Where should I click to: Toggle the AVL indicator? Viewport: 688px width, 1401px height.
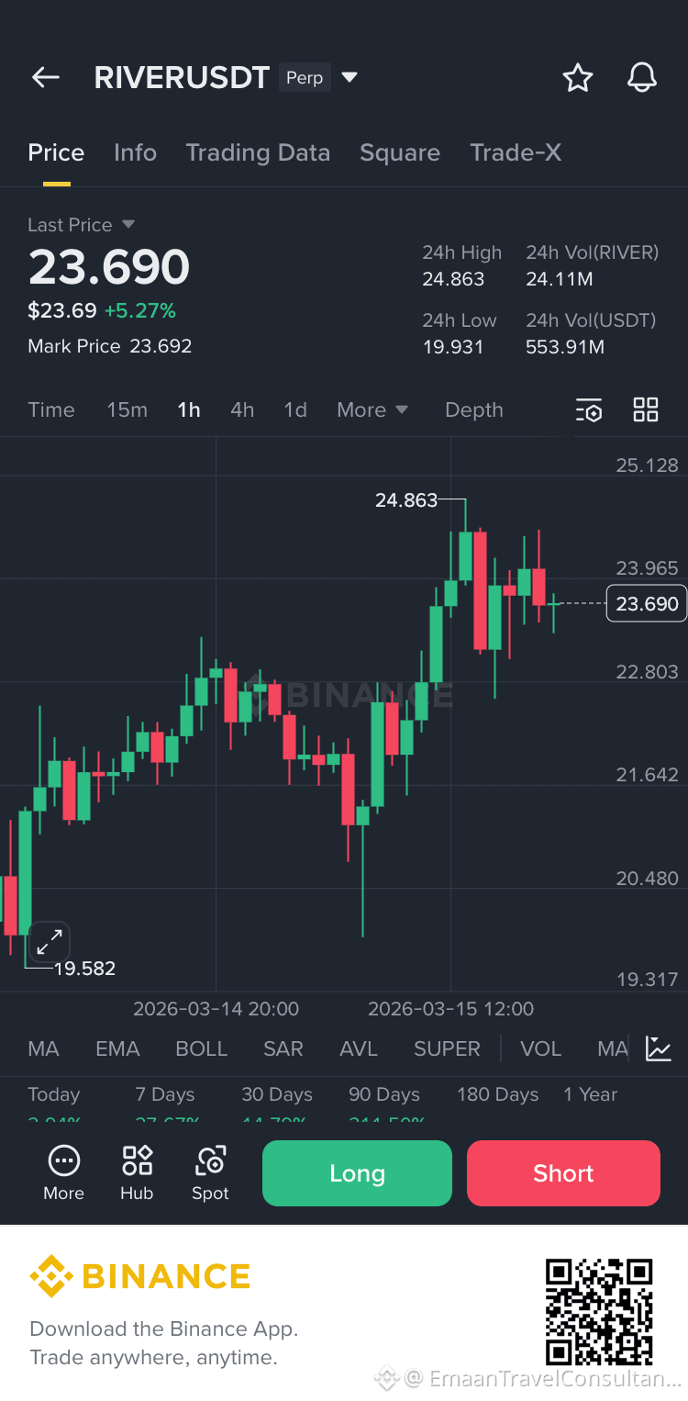tap(359, 1048)
